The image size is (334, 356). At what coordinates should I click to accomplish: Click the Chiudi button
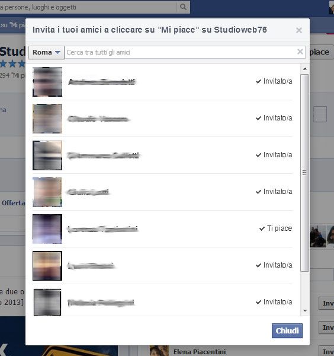click(x=287, y=331)
